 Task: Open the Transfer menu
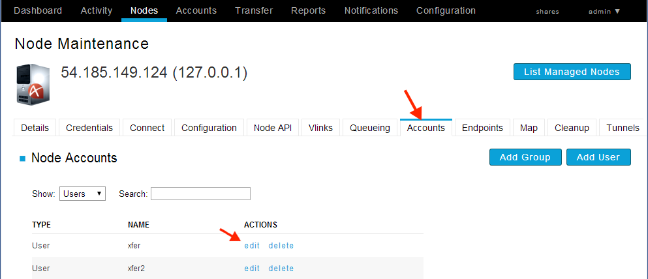[254, 10]
